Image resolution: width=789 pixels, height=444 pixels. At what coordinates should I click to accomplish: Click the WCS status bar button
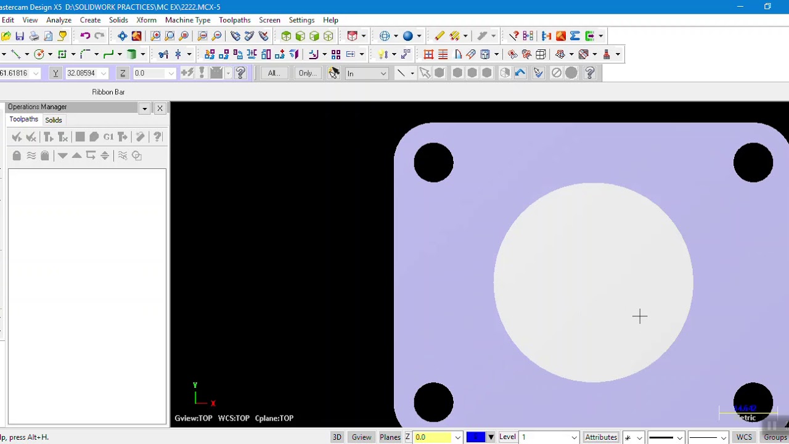coord(744,437)
